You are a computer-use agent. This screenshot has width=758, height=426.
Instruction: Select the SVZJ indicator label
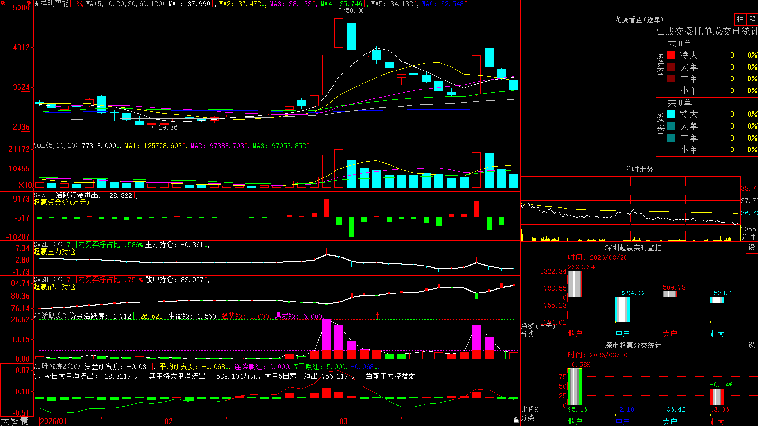[41, 195]
